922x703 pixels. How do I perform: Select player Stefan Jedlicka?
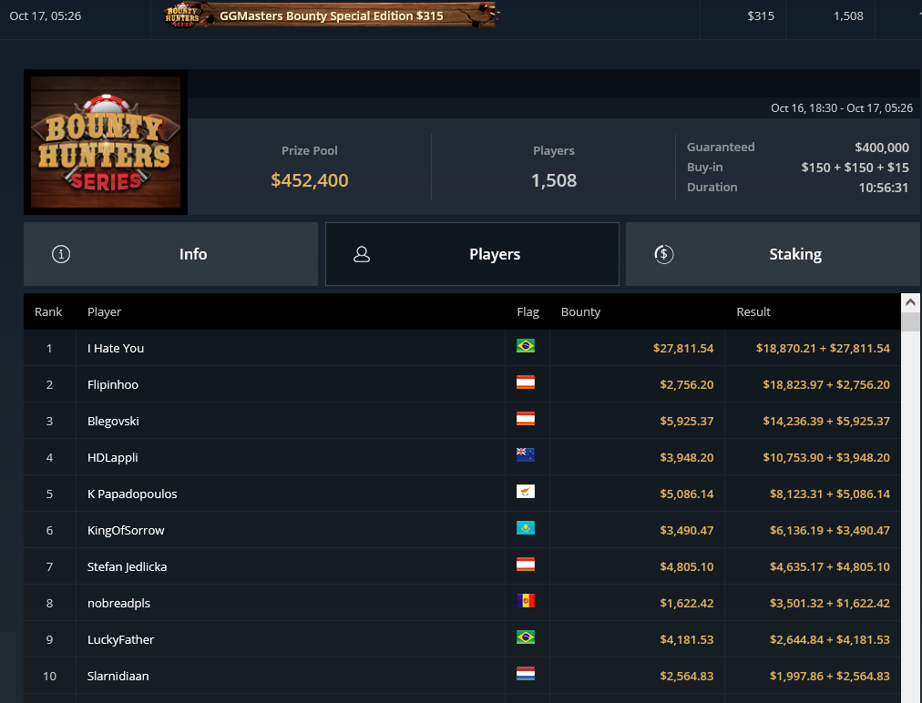pyautogui.click(x=127, y=566)
